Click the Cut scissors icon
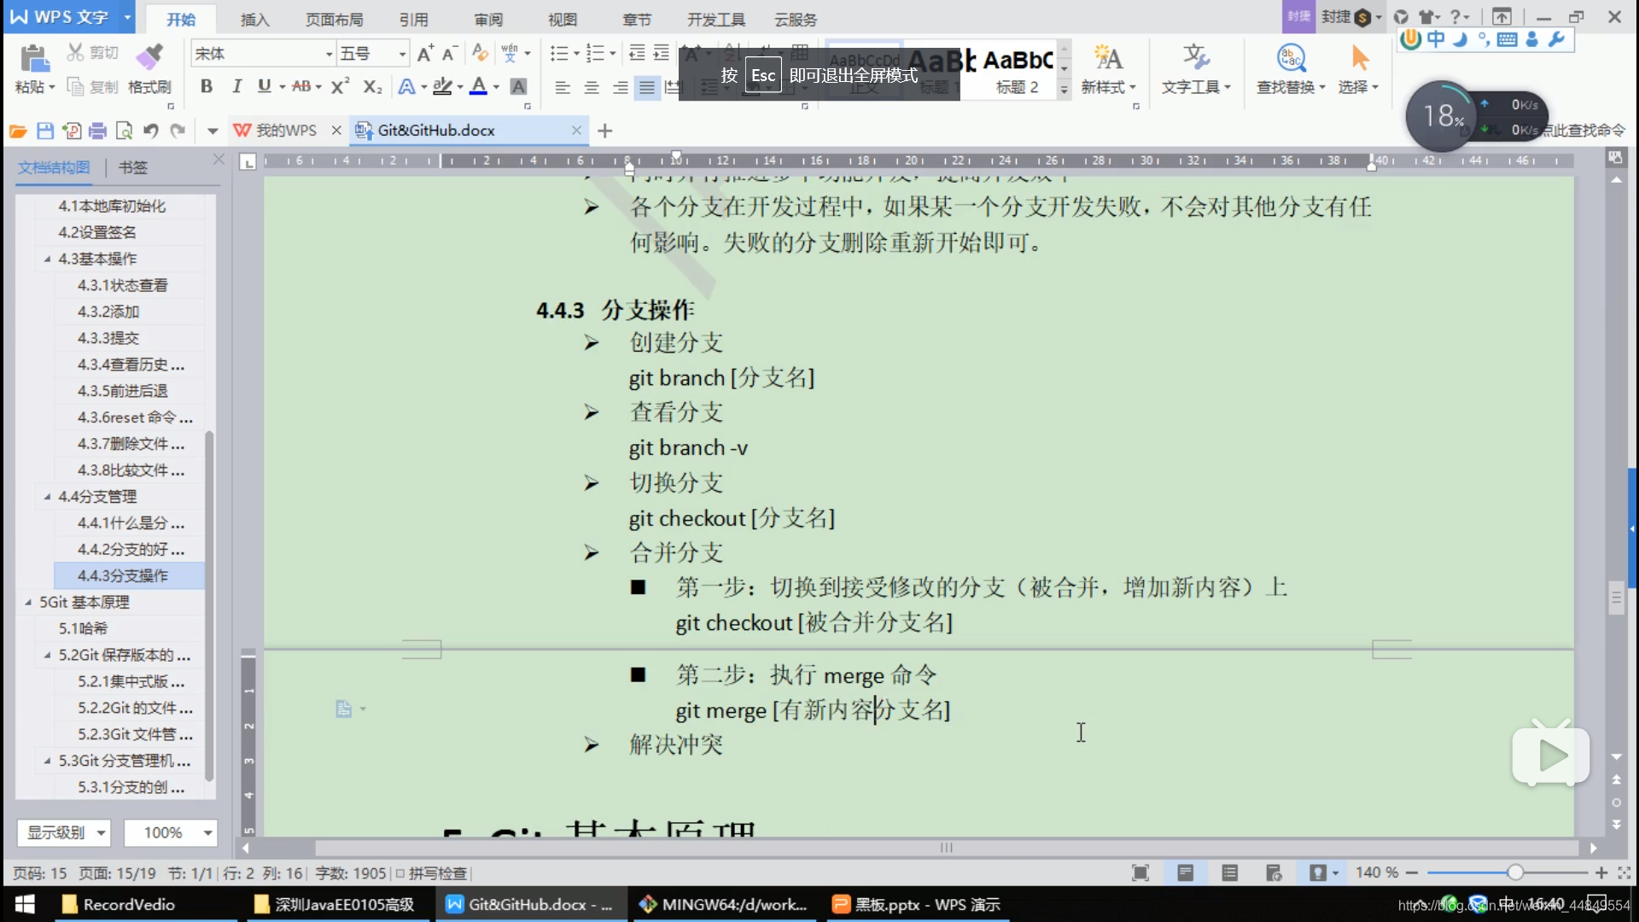Viewport: 1639px width, 922px height. pos(76,53)
